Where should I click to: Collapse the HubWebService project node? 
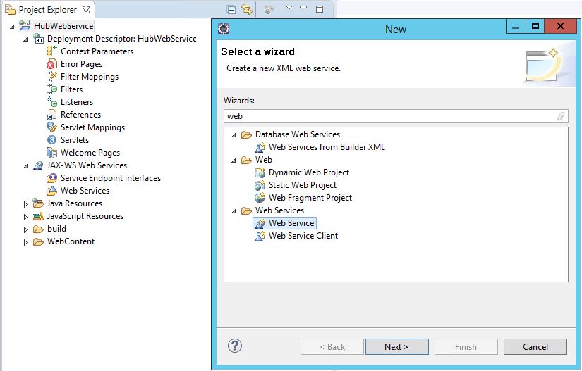click(12, 27)
